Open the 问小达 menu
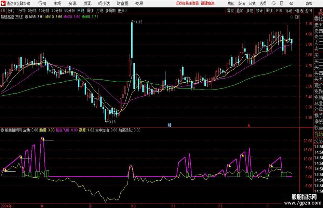The width and height of the screenshot is (323, 208). (104, 3)
